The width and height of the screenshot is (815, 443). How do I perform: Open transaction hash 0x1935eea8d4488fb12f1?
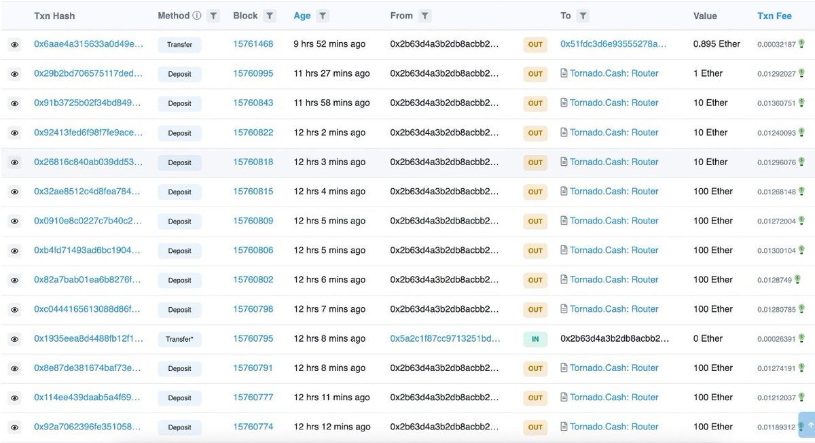(x=89, y=338)
